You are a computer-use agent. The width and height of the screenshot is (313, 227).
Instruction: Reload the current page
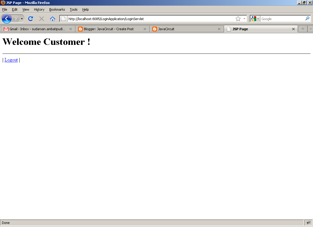pyautogui.click(x=31, y=19)
